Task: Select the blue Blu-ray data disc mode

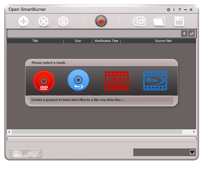Action: click(x=78, y=80)
